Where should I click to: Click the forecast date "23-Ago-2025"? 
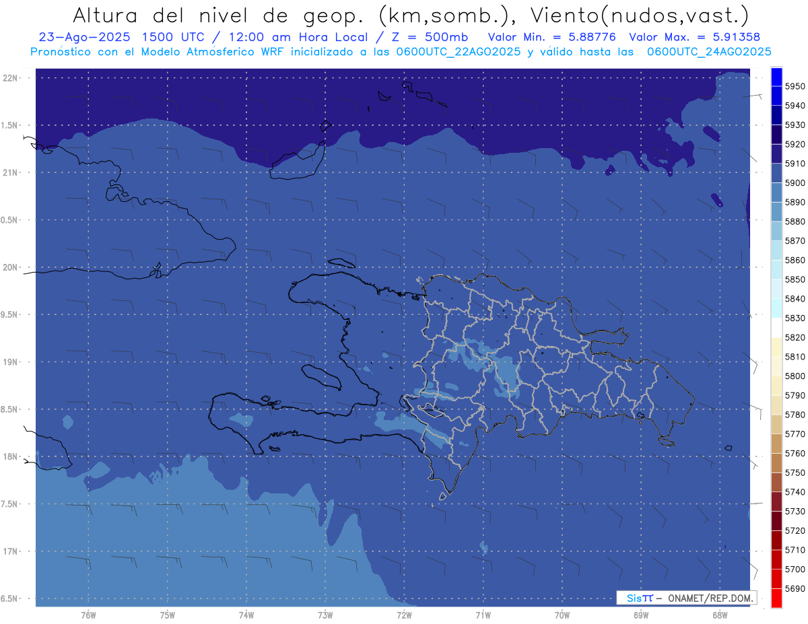point(83,37)
